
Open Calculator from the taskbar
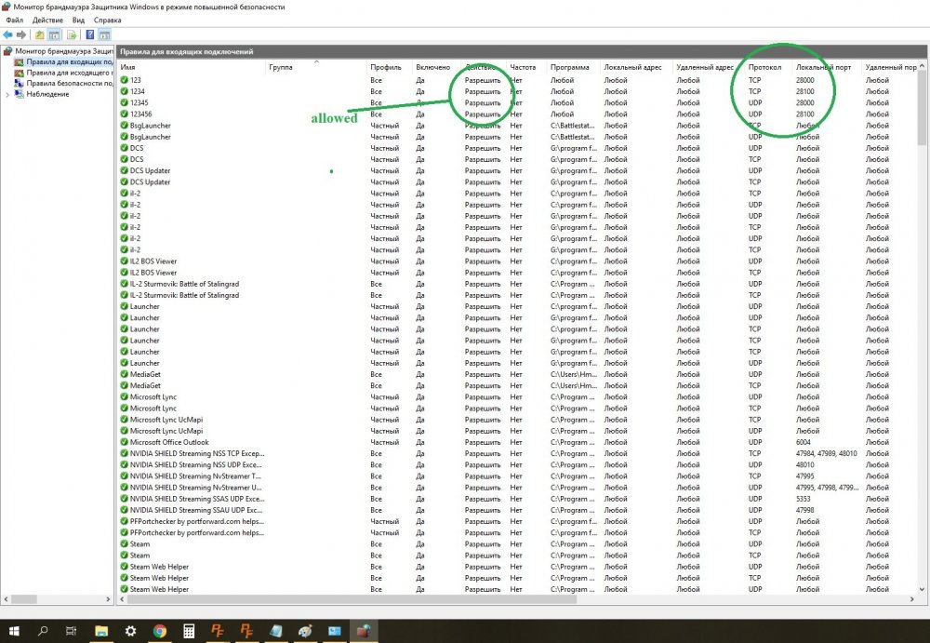189,631
